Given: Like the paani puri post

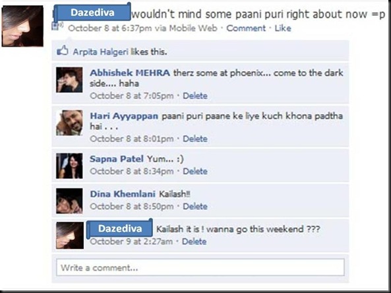Looking at the screenshot, I should tap(283, 28).
